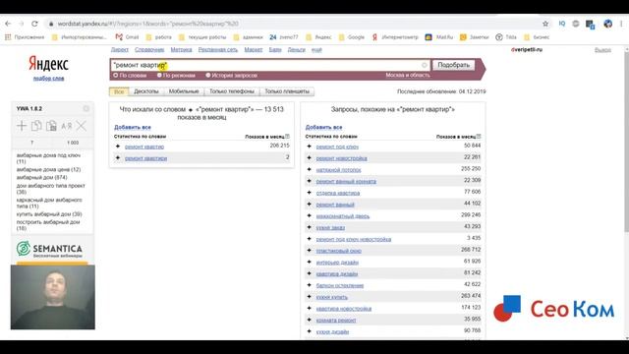
Task: Open the Приложения apps shortcut
Action: [x=25, y=37]
